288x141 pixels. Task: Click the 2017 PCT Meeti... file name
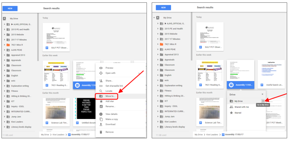tap(275, 123)
